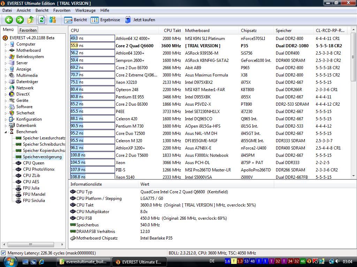Screen dimensions: 357x267
Task: Click the 49.0 ns Athlon64 X2 bar
Action: click(x=92, y=38)
